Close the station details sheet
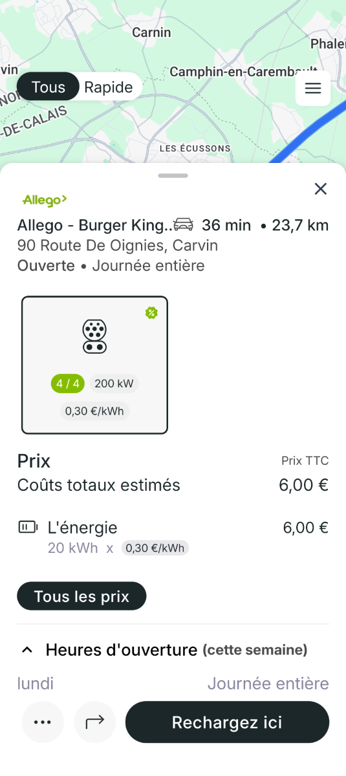346x776 pixels. (x=320, y=189)
